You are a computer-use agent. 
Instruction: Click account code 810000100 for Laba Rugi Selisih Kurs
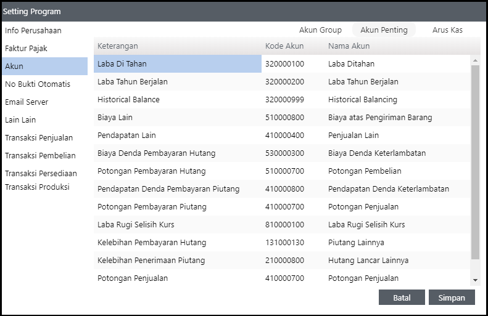284,224
